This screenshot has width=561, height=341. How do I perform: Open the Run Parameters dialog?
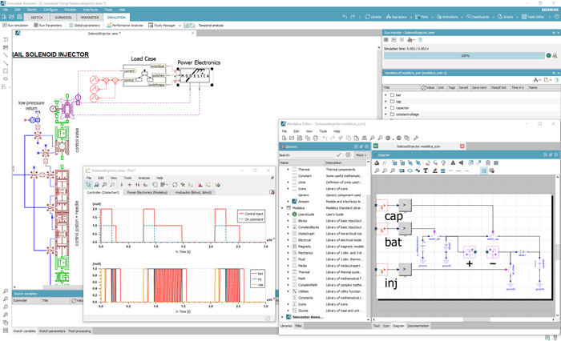pos(48,26)
